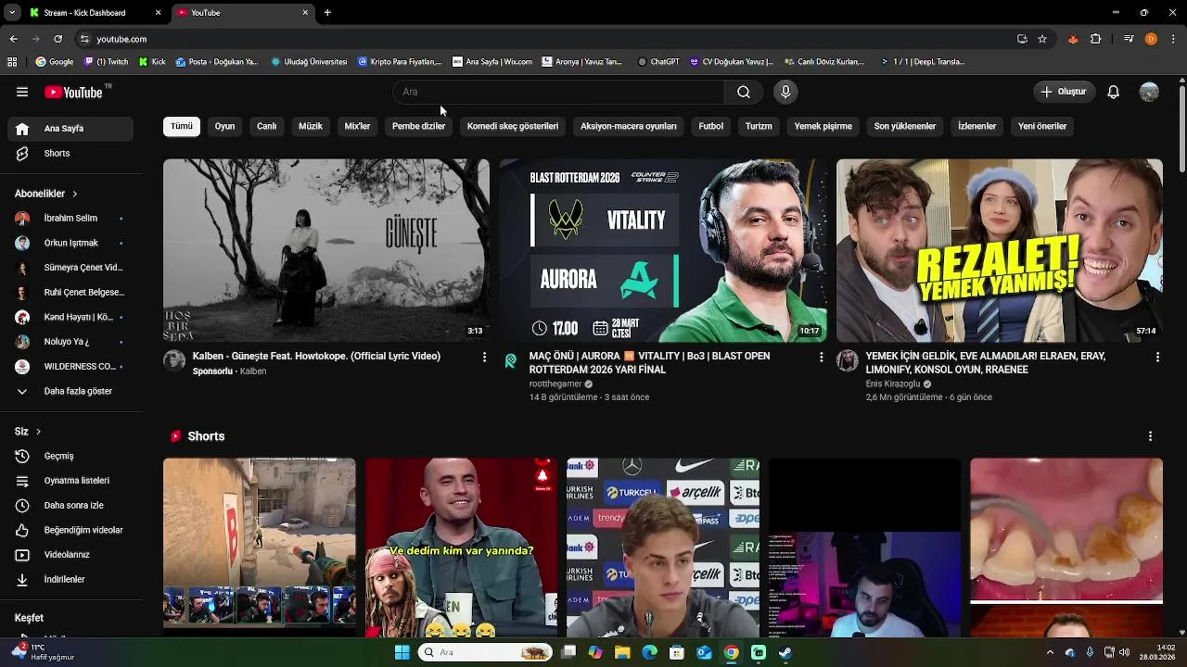The height and width of the screenshot is (667, 1187).
Task: Open the Chrome three-dot menu
Action: click(1174, 39)
